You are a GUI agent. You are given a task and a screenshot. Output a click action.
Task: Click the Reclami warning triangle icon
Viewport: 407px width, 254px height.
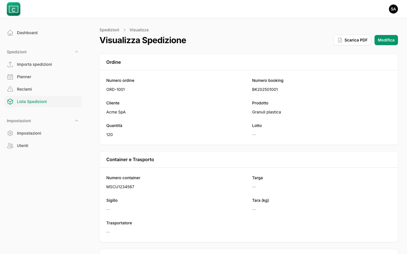[x=10, y=89]
